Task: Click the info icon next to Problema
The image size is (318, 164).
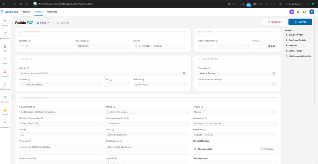Action: point(30,141)
